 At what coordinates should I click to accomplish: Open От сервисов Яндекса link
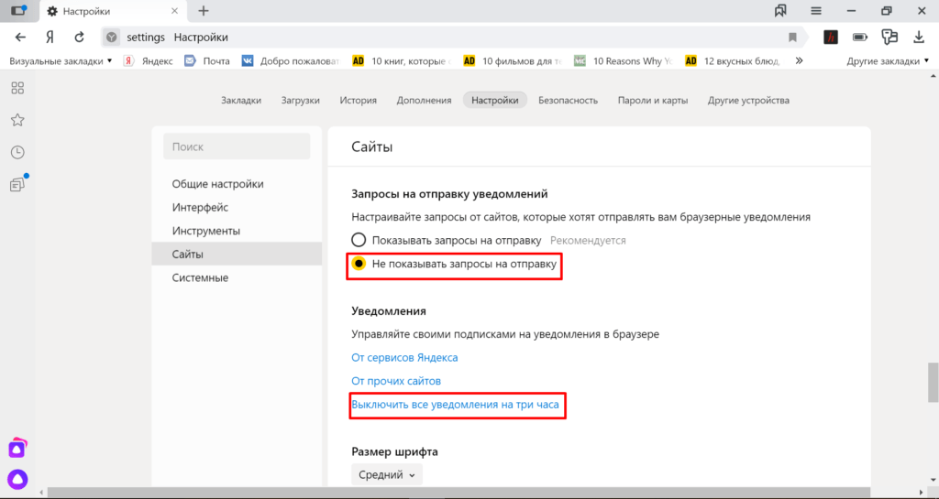coord(404,357)
